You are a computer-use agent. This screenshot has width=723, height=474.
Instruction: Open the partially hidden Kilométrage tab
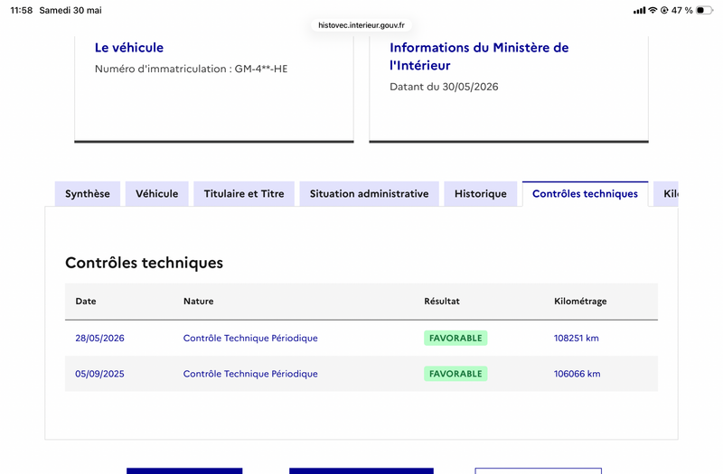(666, 194)
